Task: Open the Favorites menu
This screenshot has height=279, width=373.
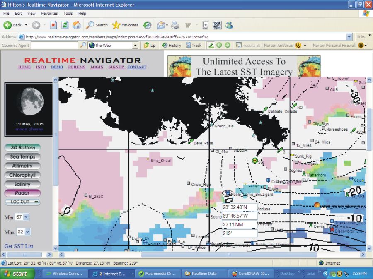Action: pyautogui.click(x=49, y=14)
